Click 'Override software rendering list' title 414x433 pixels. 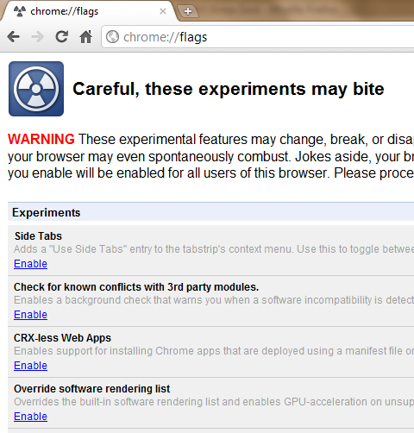click(91, 389)
